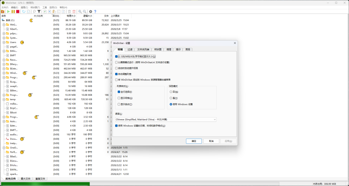
Task: Toggle 自动调整列宽 checkbox
Action: (117, 74)
